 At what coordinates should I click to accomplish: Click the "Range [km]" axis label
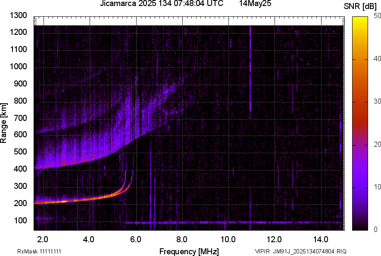coord(3,123)
